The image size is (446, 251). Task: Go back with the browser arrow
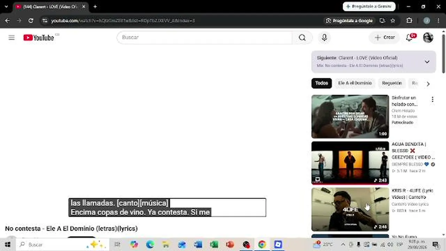point(7,21)
